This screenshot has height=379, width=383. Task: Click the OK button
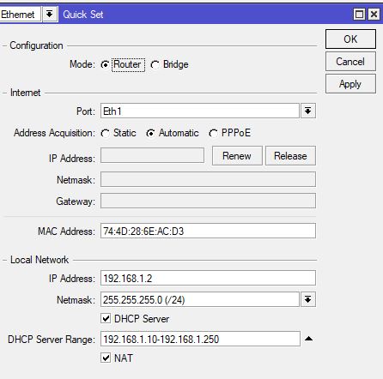[x=350, y=39]
